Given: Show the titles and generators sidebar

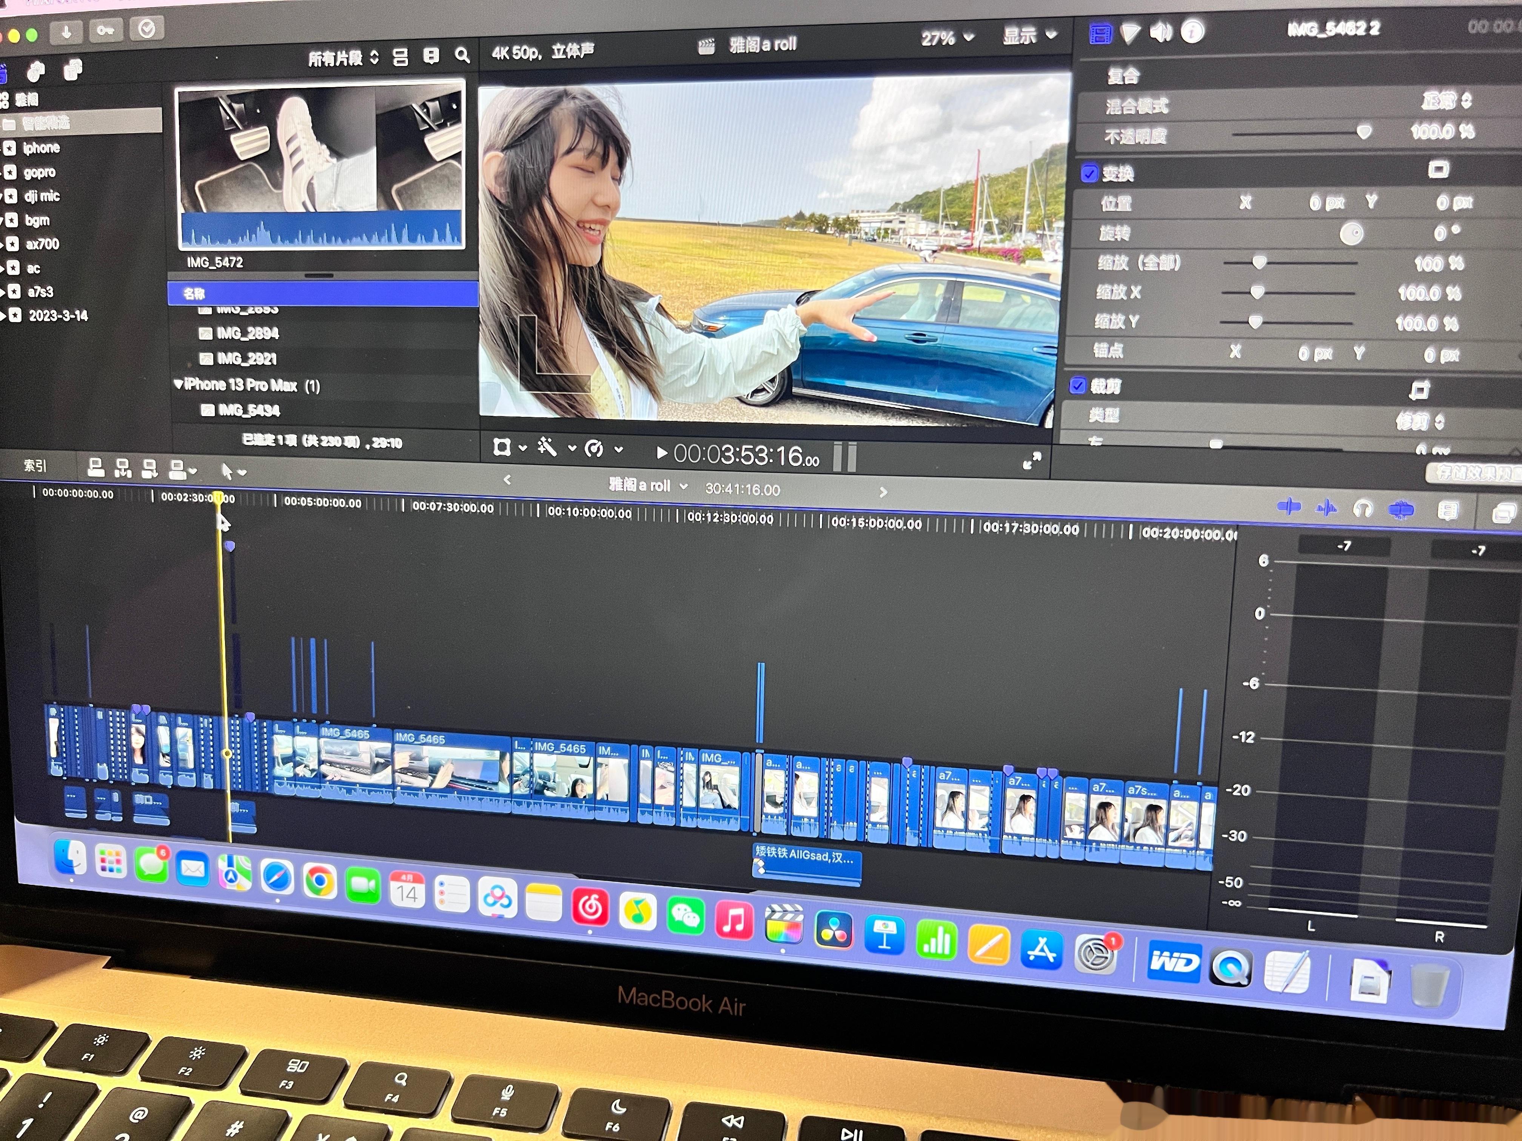Looking at the screenshot, I should [x=73, y=69].
